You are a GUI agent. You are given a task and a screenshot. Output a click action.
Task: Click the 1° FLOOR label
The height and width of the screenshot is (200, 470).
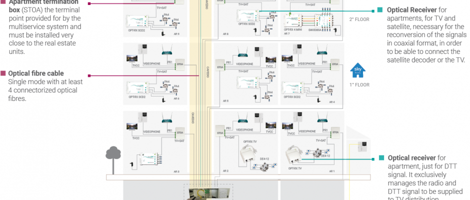coord(359,84)
